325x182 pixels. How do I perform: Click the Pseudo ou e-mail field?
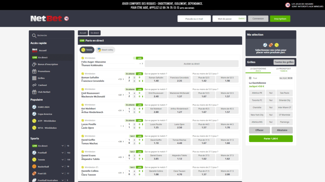(194, 19)
